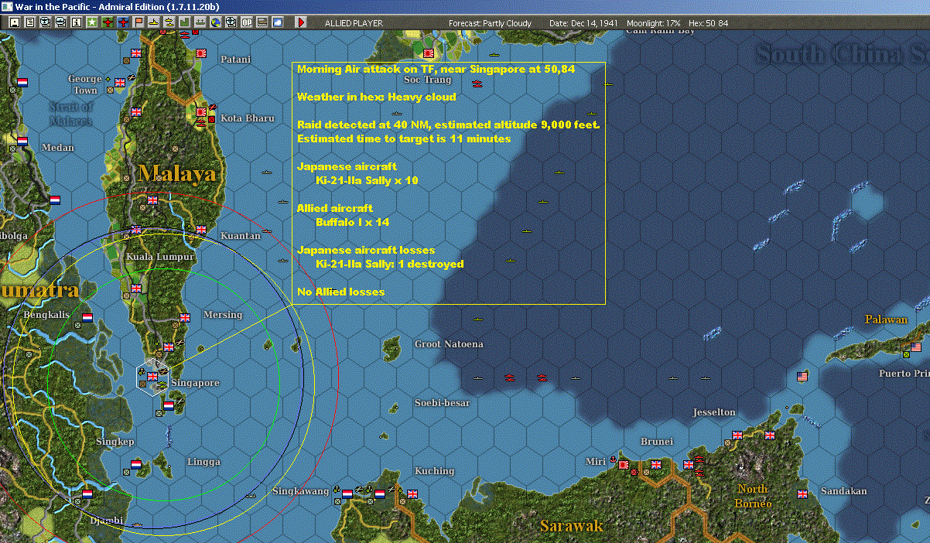This screenshot has height=543, width=930.
Task: Click the crosshair target toolbar icon
Action: (x=231, y=23)
